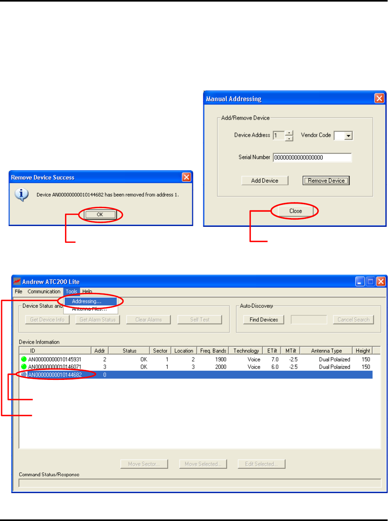Select device AN00000000010146071 row
This screenshot has width=388, height=521.
[x=196, y=367]
